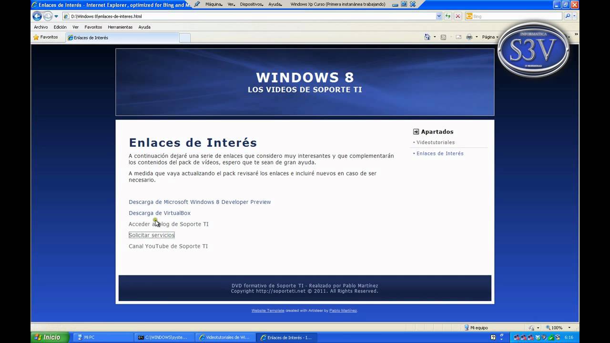The width and height of the screenshot is (610, 343).
Task: Select the Enlaces de Interés tab
Action: 122,38
